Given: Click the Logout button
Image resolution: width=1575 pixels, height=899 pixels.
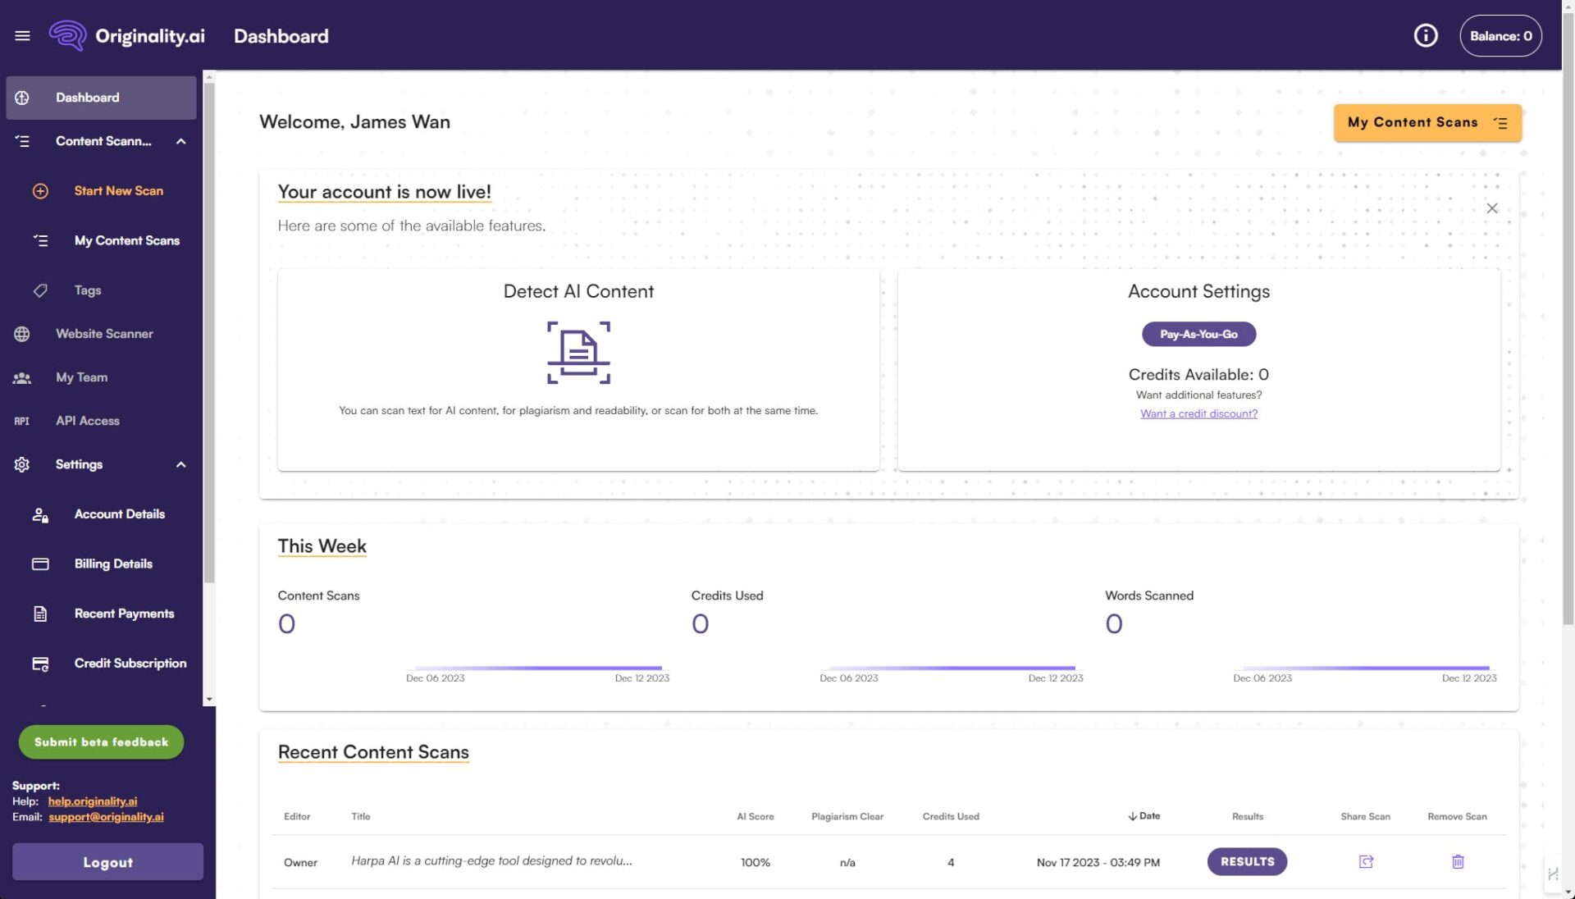Looking at the screenshot, I should pos(107,862).
